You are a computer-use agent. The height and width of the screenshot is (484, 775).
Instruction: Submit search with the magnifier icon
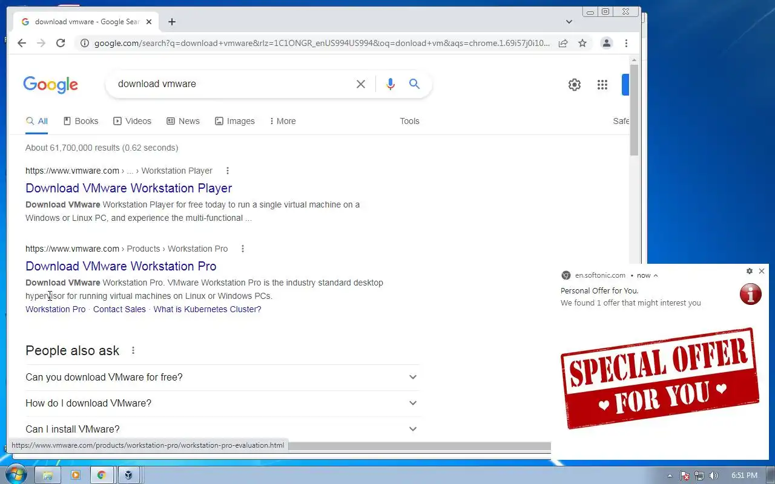tap(414, 84)
